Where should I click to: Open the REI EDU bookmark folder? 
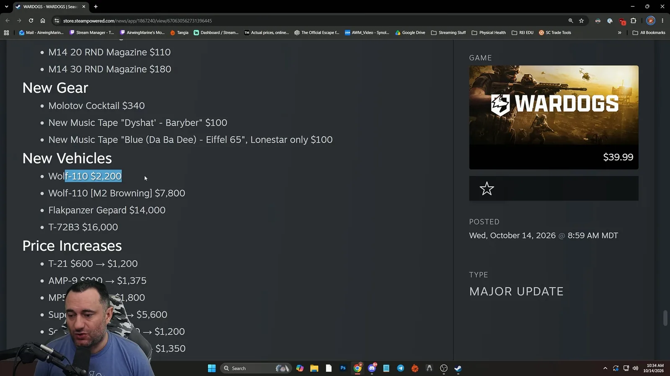tap(522, 33)
